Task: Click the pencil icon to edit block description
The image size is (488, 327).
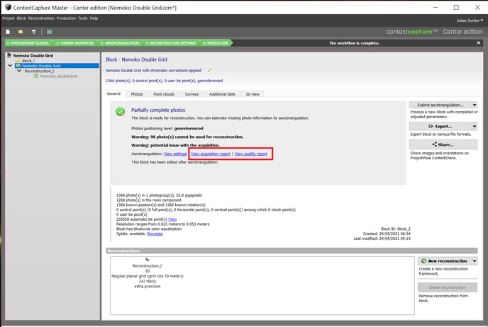Action: click(209, 70)
